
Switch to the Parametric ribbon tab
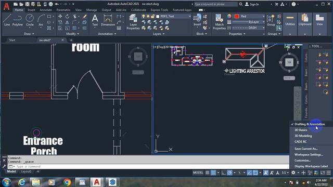click(63, 10)
